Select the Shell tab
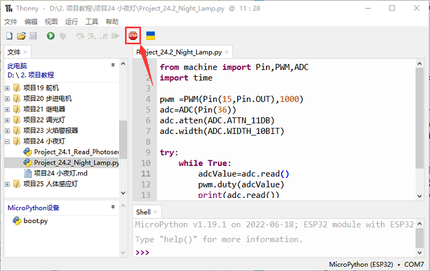The image size is (430, 271). [143, 212]
